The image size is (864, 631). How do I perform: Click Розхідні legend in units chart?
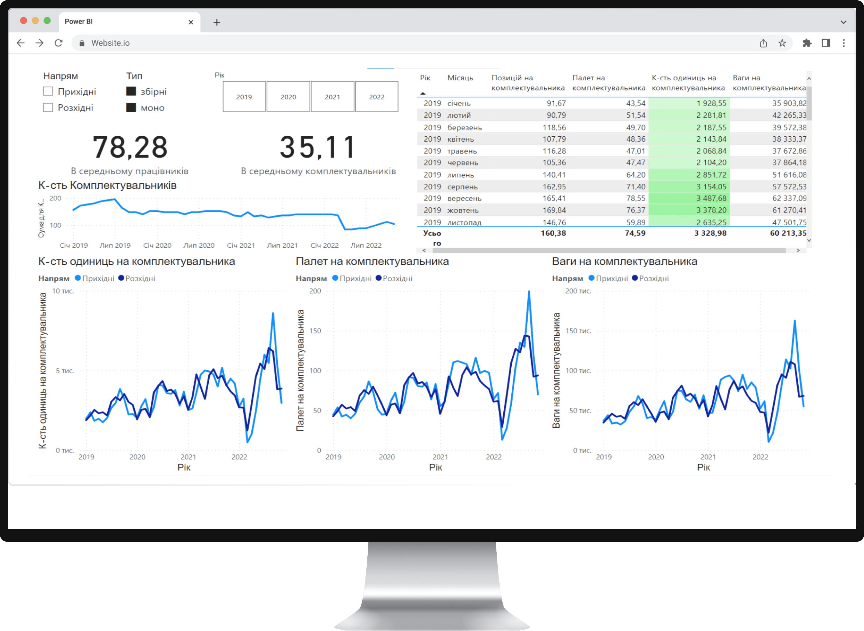tap(137, 278)
